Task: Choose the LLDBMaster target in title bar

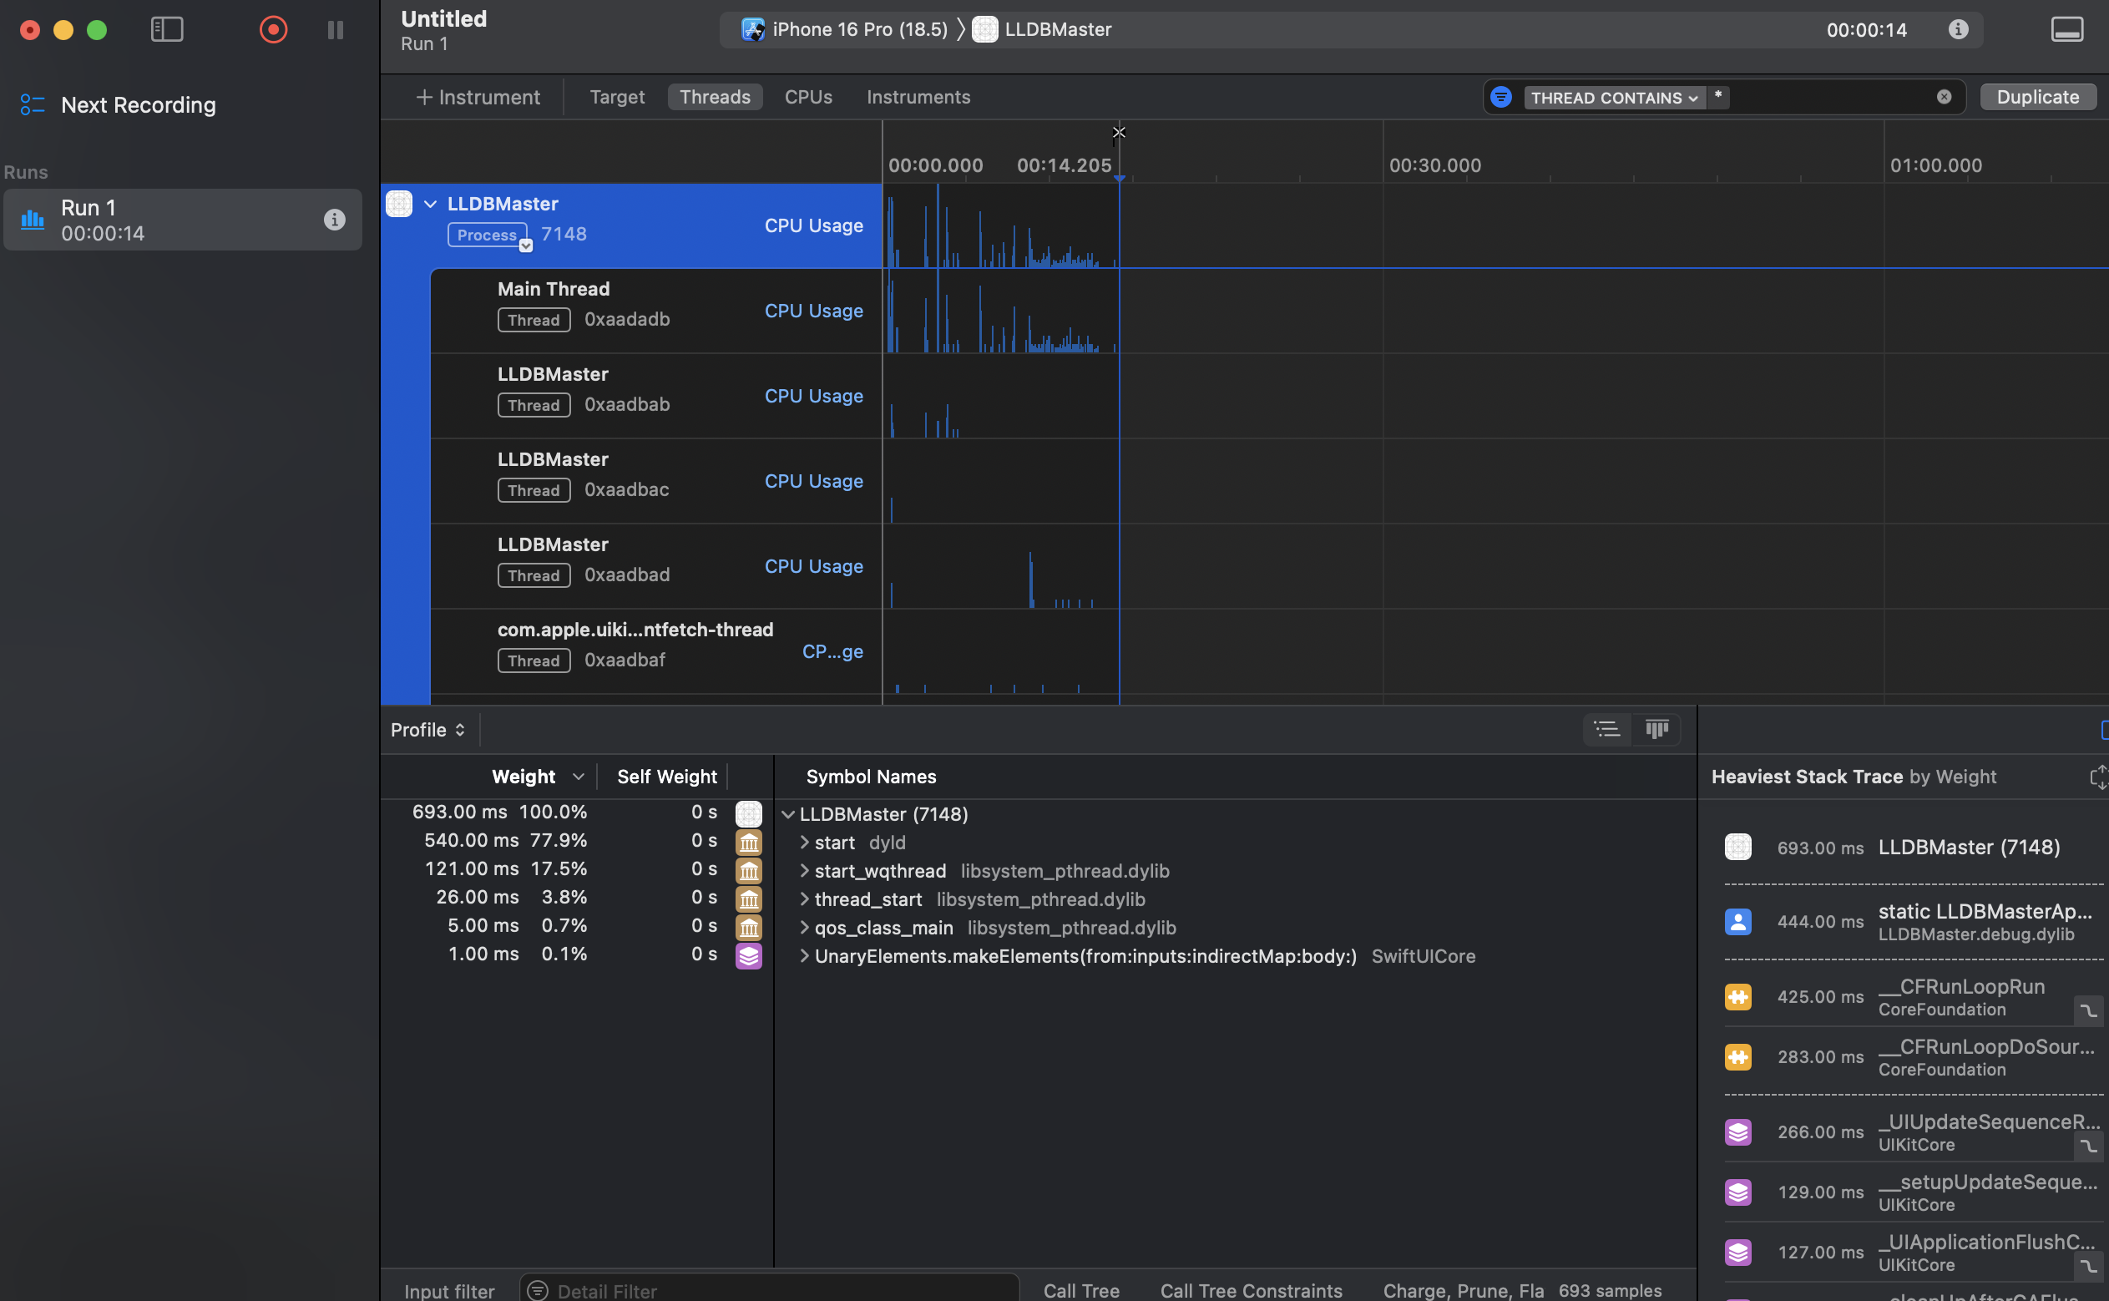Action: 1042,29
